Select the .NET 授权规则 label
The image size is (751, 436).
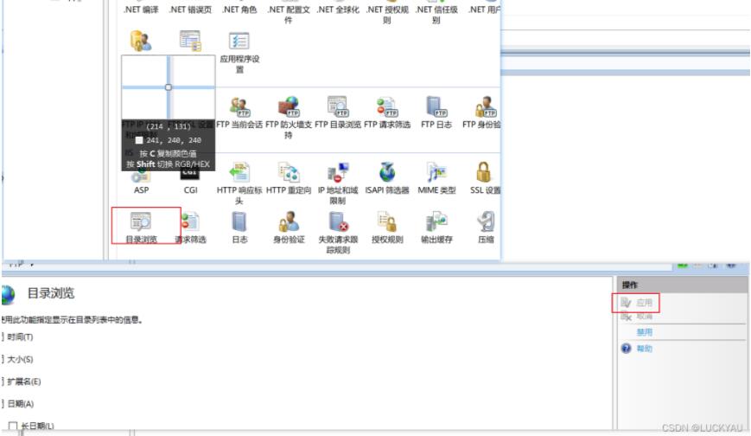tap(387, 15)
